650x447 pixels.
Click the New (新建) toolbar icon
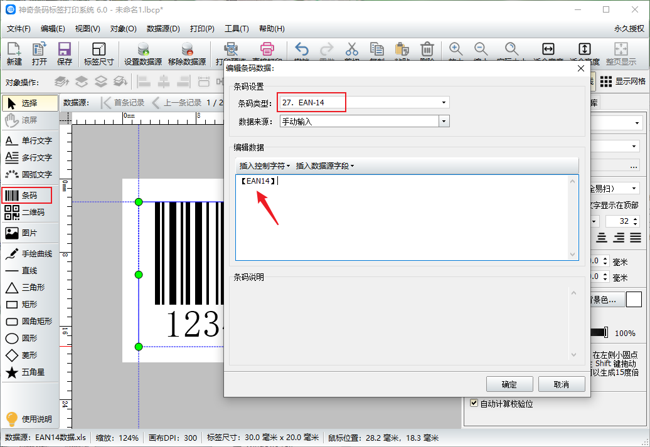[14, 54]
